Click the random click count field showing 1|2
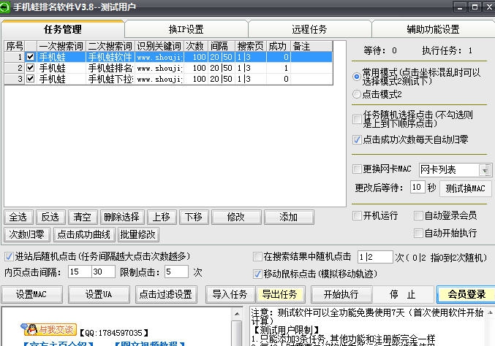The height and width of the screenshot is (346, 495). click(375, 257)
